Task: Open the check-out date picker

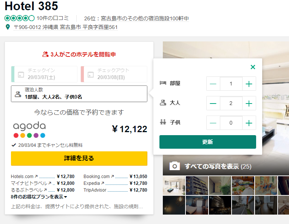Action: (x=114, y=74)
